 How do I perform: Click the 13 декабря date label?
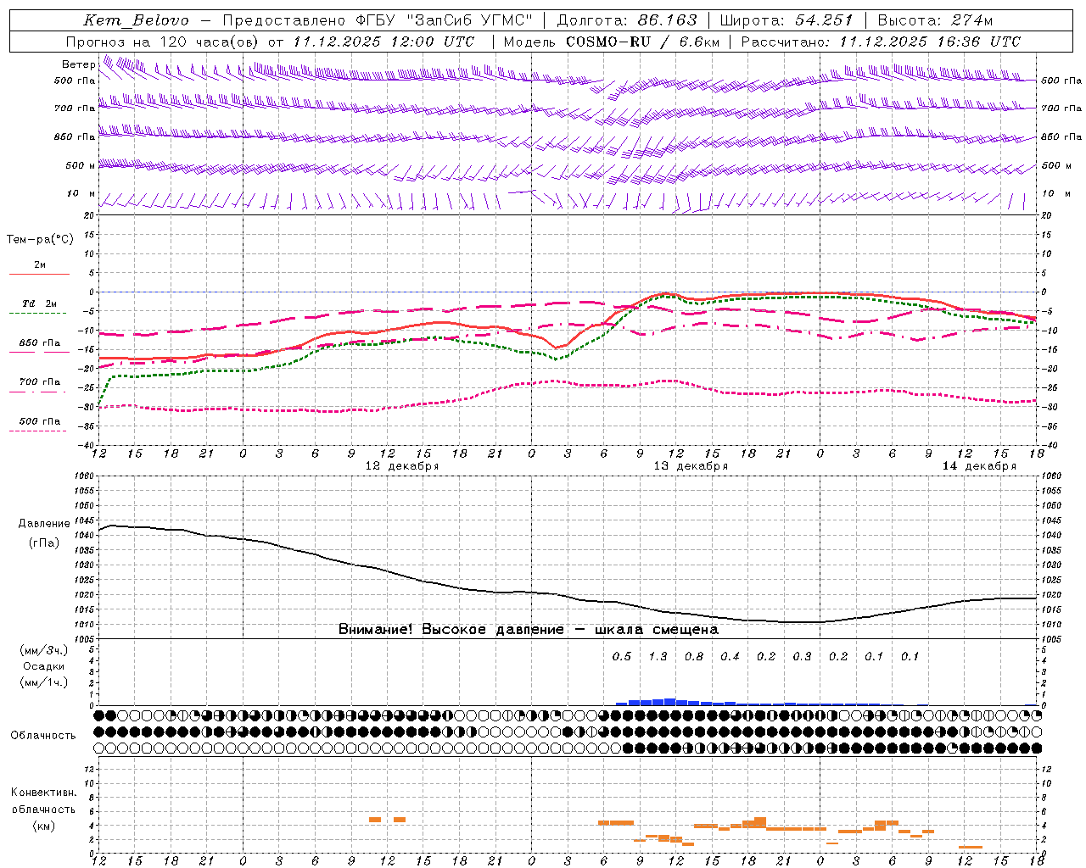click(x=690, y=466)
